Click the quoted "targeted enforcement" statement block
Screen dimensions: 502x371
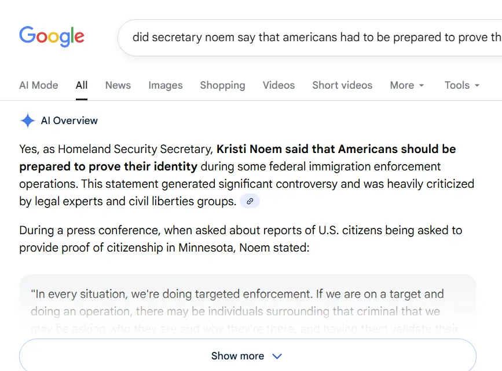click(237, 303)
